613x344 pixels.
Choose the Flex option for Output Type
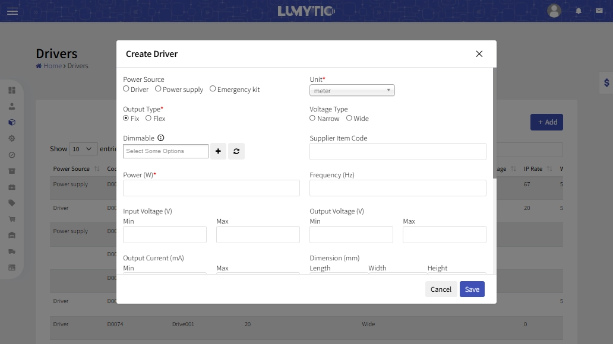tap(147, 118)
